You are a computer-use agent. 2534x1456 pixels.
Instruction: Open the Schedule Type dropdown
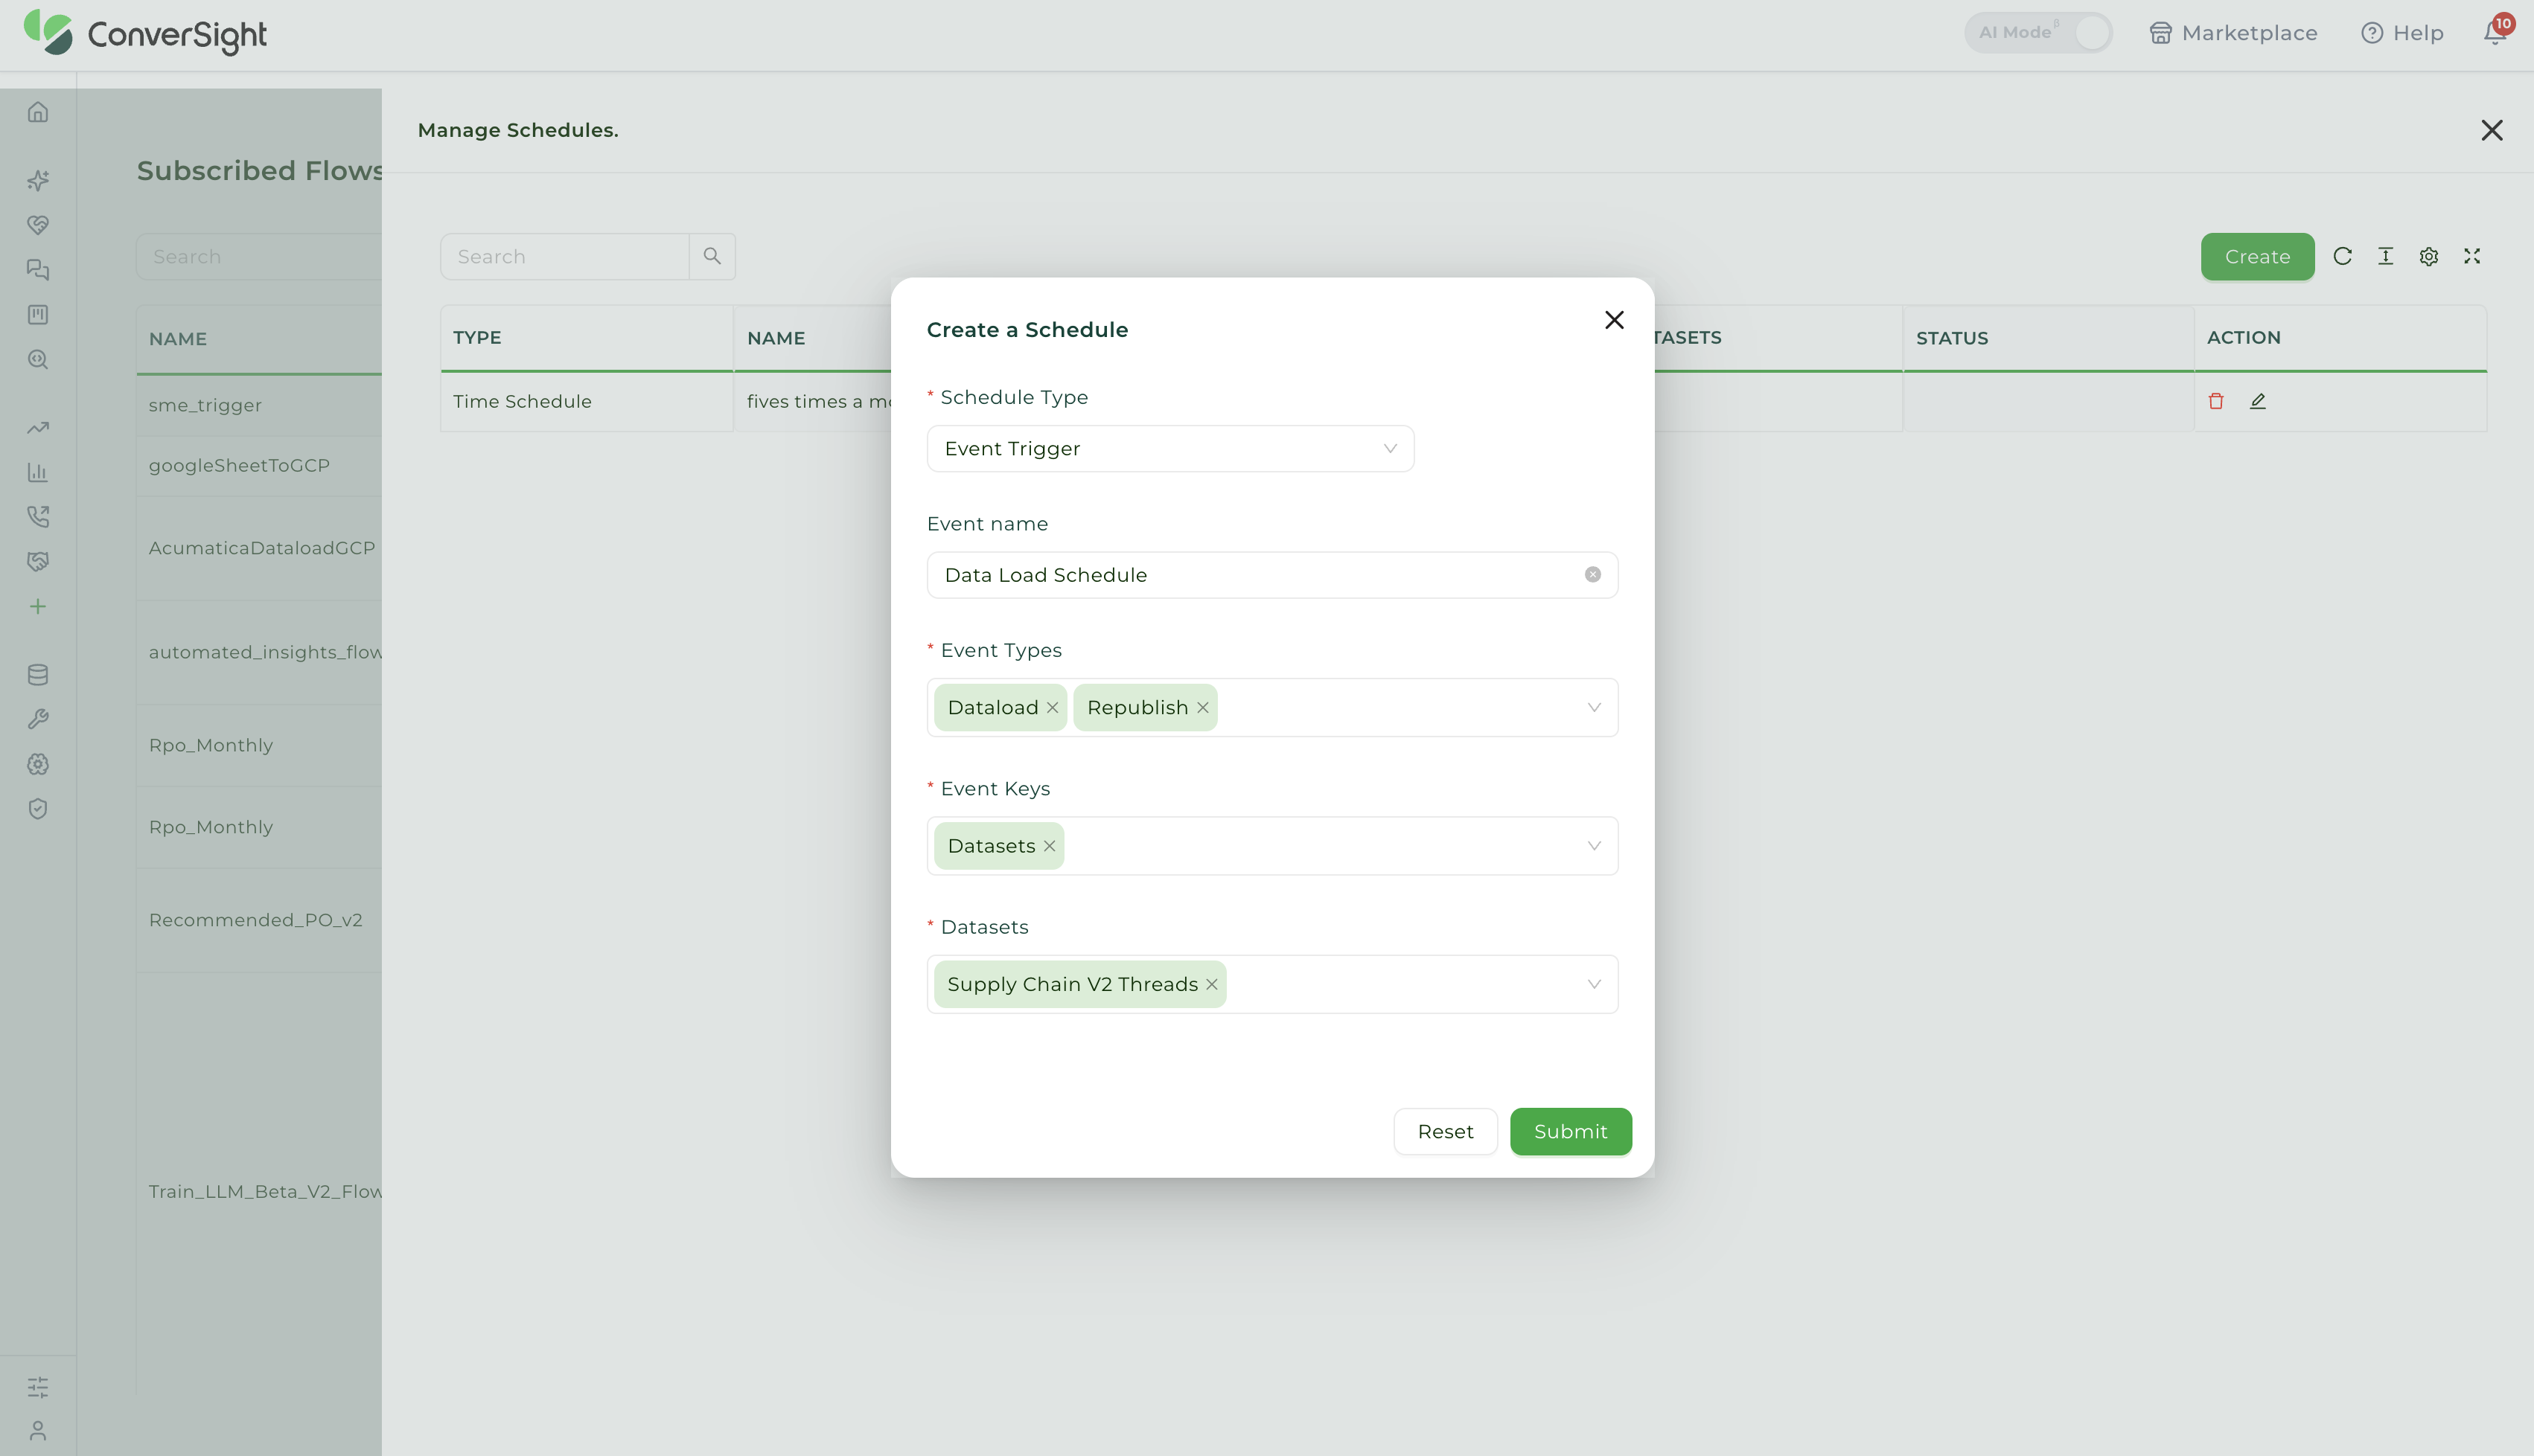click(x=1170, y=449)
